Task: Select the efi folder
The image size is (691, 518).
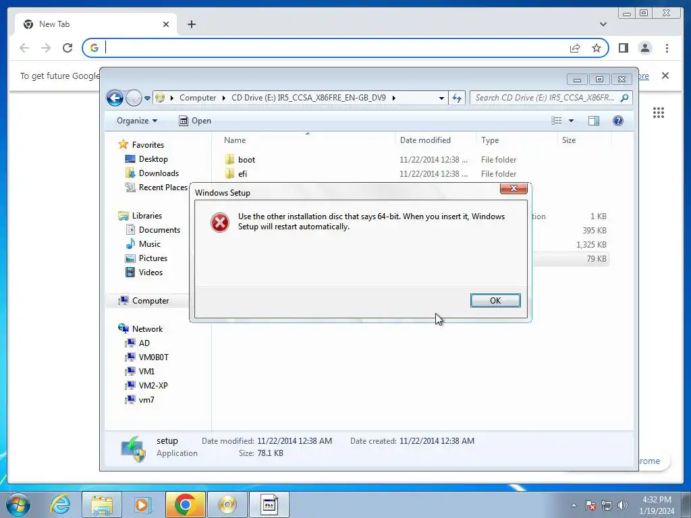Action: [242, 173]
